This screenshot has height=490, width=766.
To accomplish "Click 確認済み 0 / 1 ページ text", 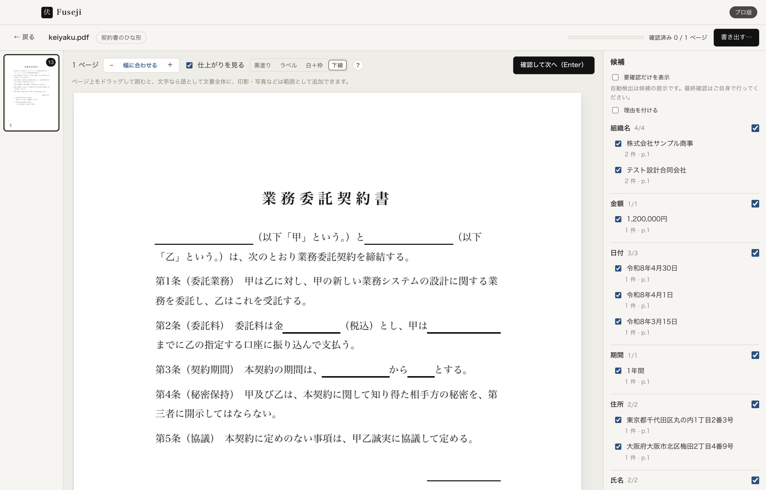I will click(x=678, y=37).
